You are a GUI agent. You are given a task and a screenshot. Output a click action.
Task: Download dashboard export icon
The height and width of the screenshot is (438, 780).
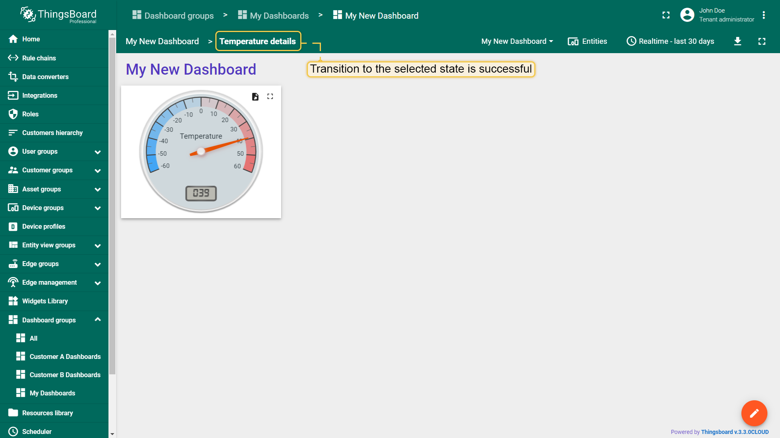pos(738,41)
